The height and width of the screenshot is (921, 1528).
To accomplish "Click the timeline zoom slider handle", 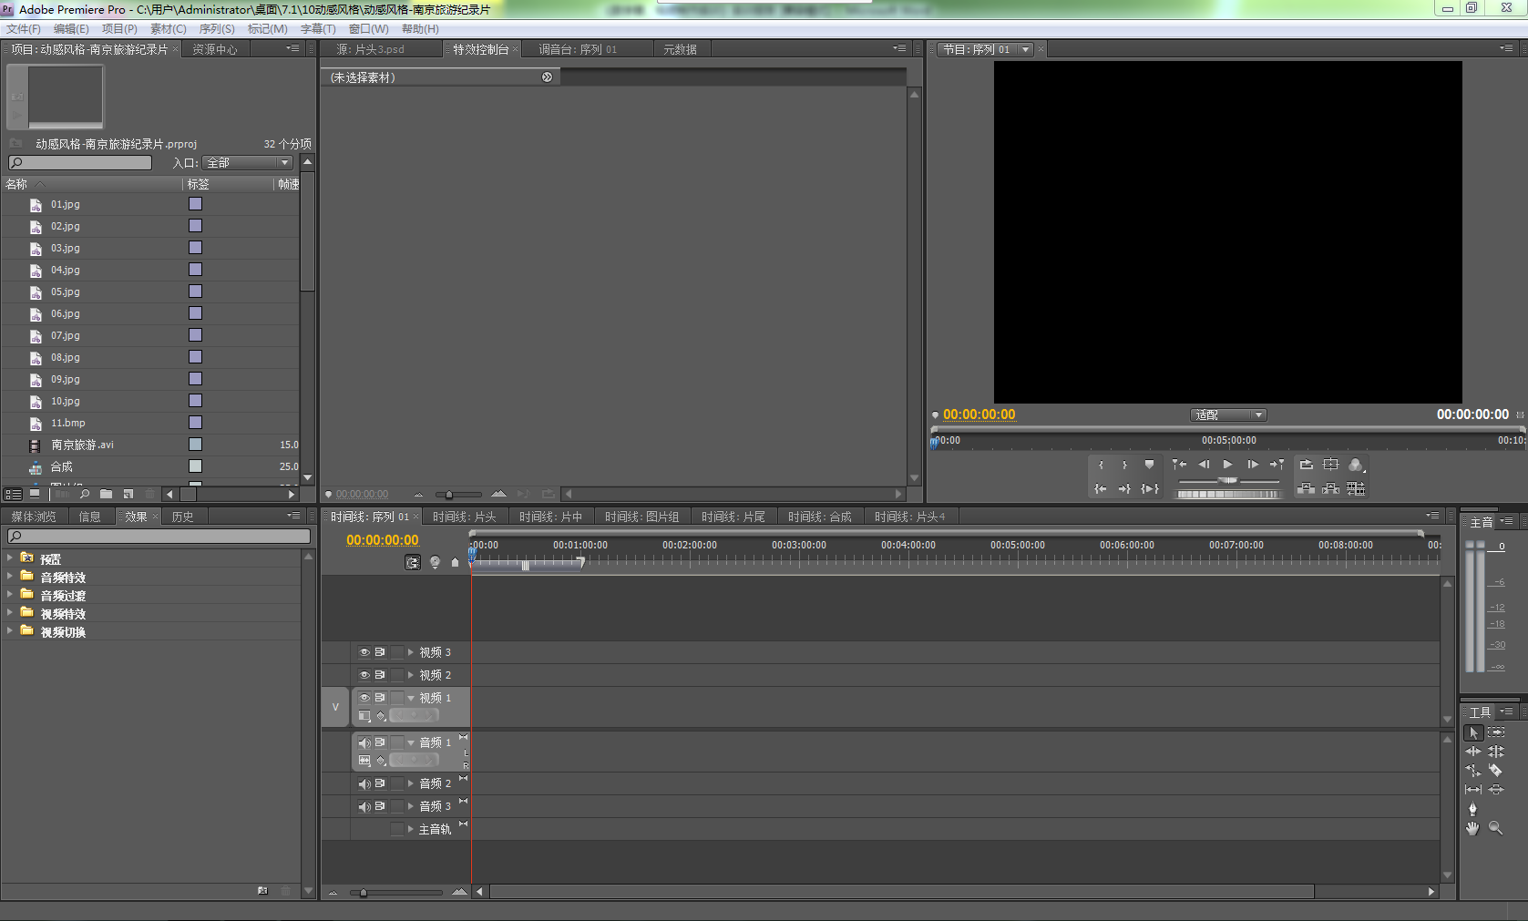I will [x=364, y=893].
